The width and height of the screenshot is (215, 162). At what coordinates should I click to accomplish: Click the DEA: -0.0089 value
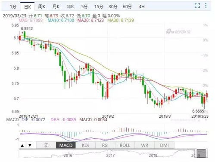click(x=63, y=119)
